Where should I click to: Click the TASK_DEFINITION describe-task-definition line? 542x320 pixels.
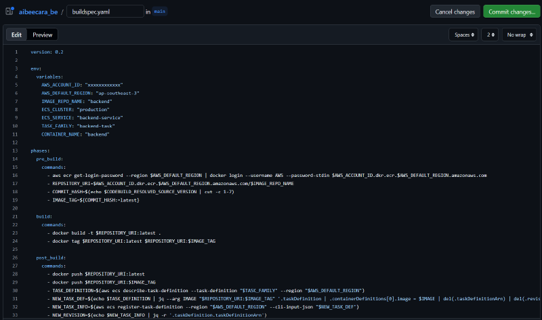[x=206, y=291]
